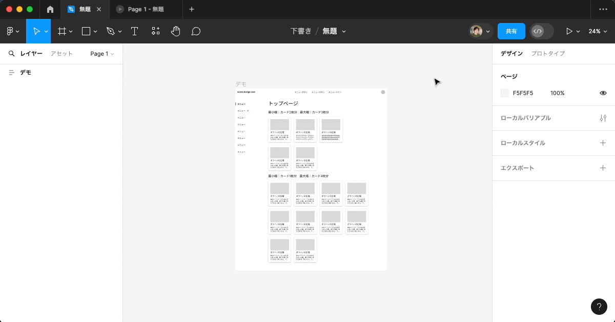
Task: Open the help button at bottom right
Action: [x=599, y=307]
